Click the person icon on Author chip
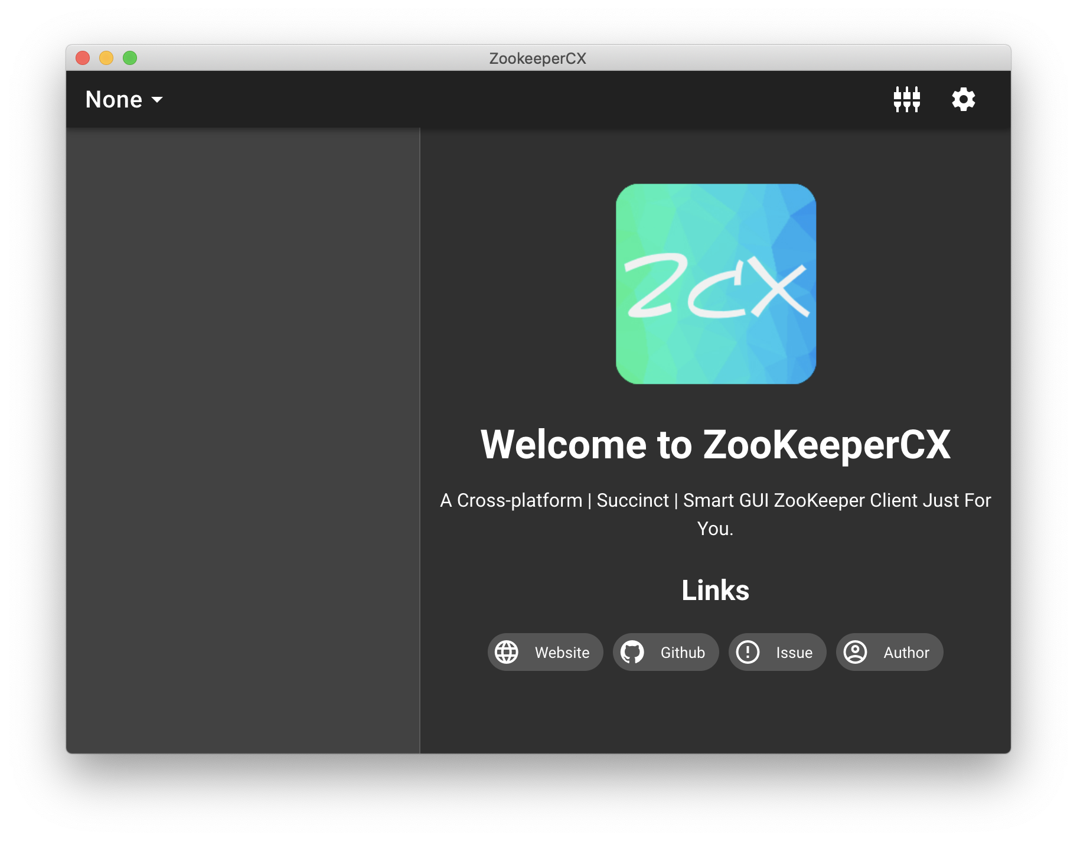 tap(855, 652)
